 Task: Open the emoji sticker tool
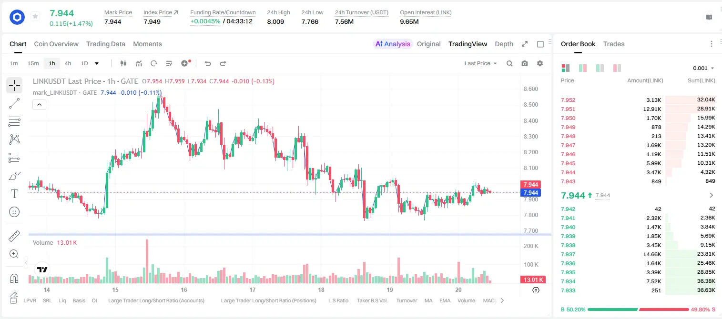pyautogui.click(x=14, y=212)
